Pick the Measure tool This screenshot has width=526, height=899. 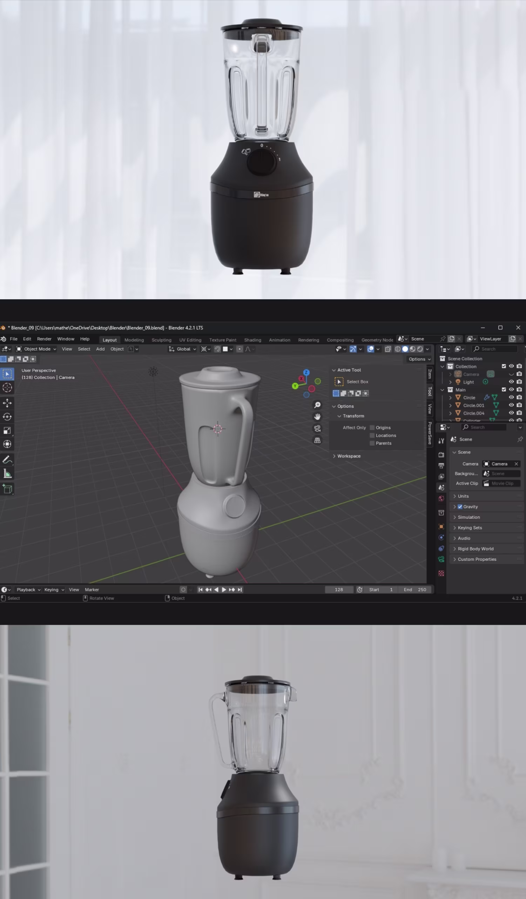coord(7,474)
